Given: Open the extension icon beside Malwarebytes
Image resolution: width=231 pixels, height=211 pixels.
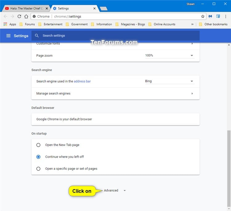Looking at the screenshot, I should (x=218, y=16).
